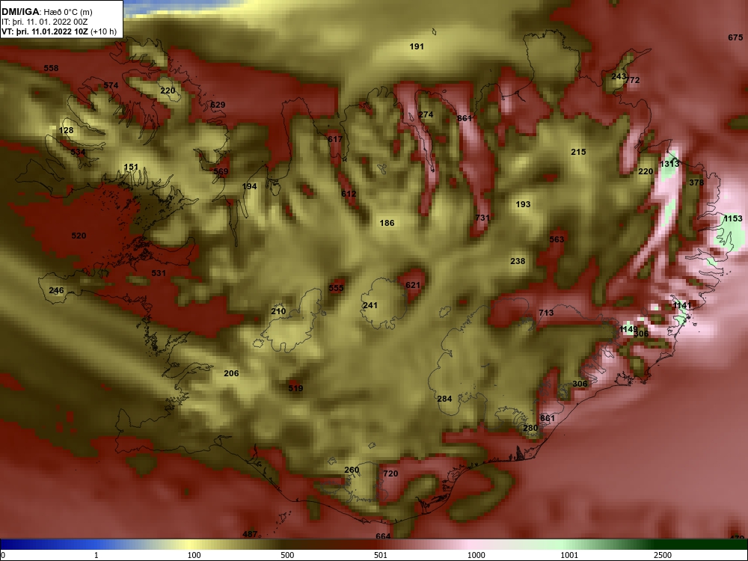Select the map value 713
The width and height of the screenshot is (748, 561).
click(x=546, y=313)
